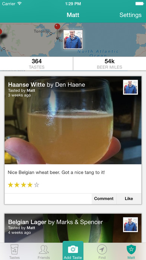This screenshot has width=146, height=260.
Task: Tap the first gold rating star
Action: (10, 185)
